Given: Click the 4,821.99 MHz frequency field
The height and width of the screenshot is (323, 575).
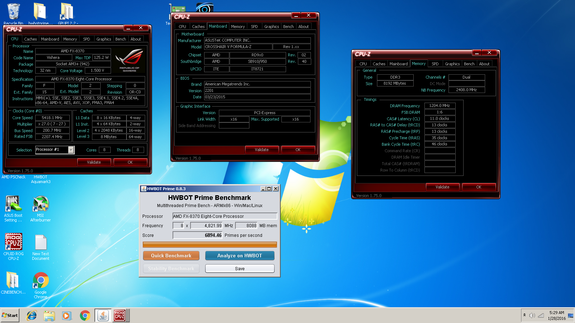Looking at the screenshot, I should (207, 225).
